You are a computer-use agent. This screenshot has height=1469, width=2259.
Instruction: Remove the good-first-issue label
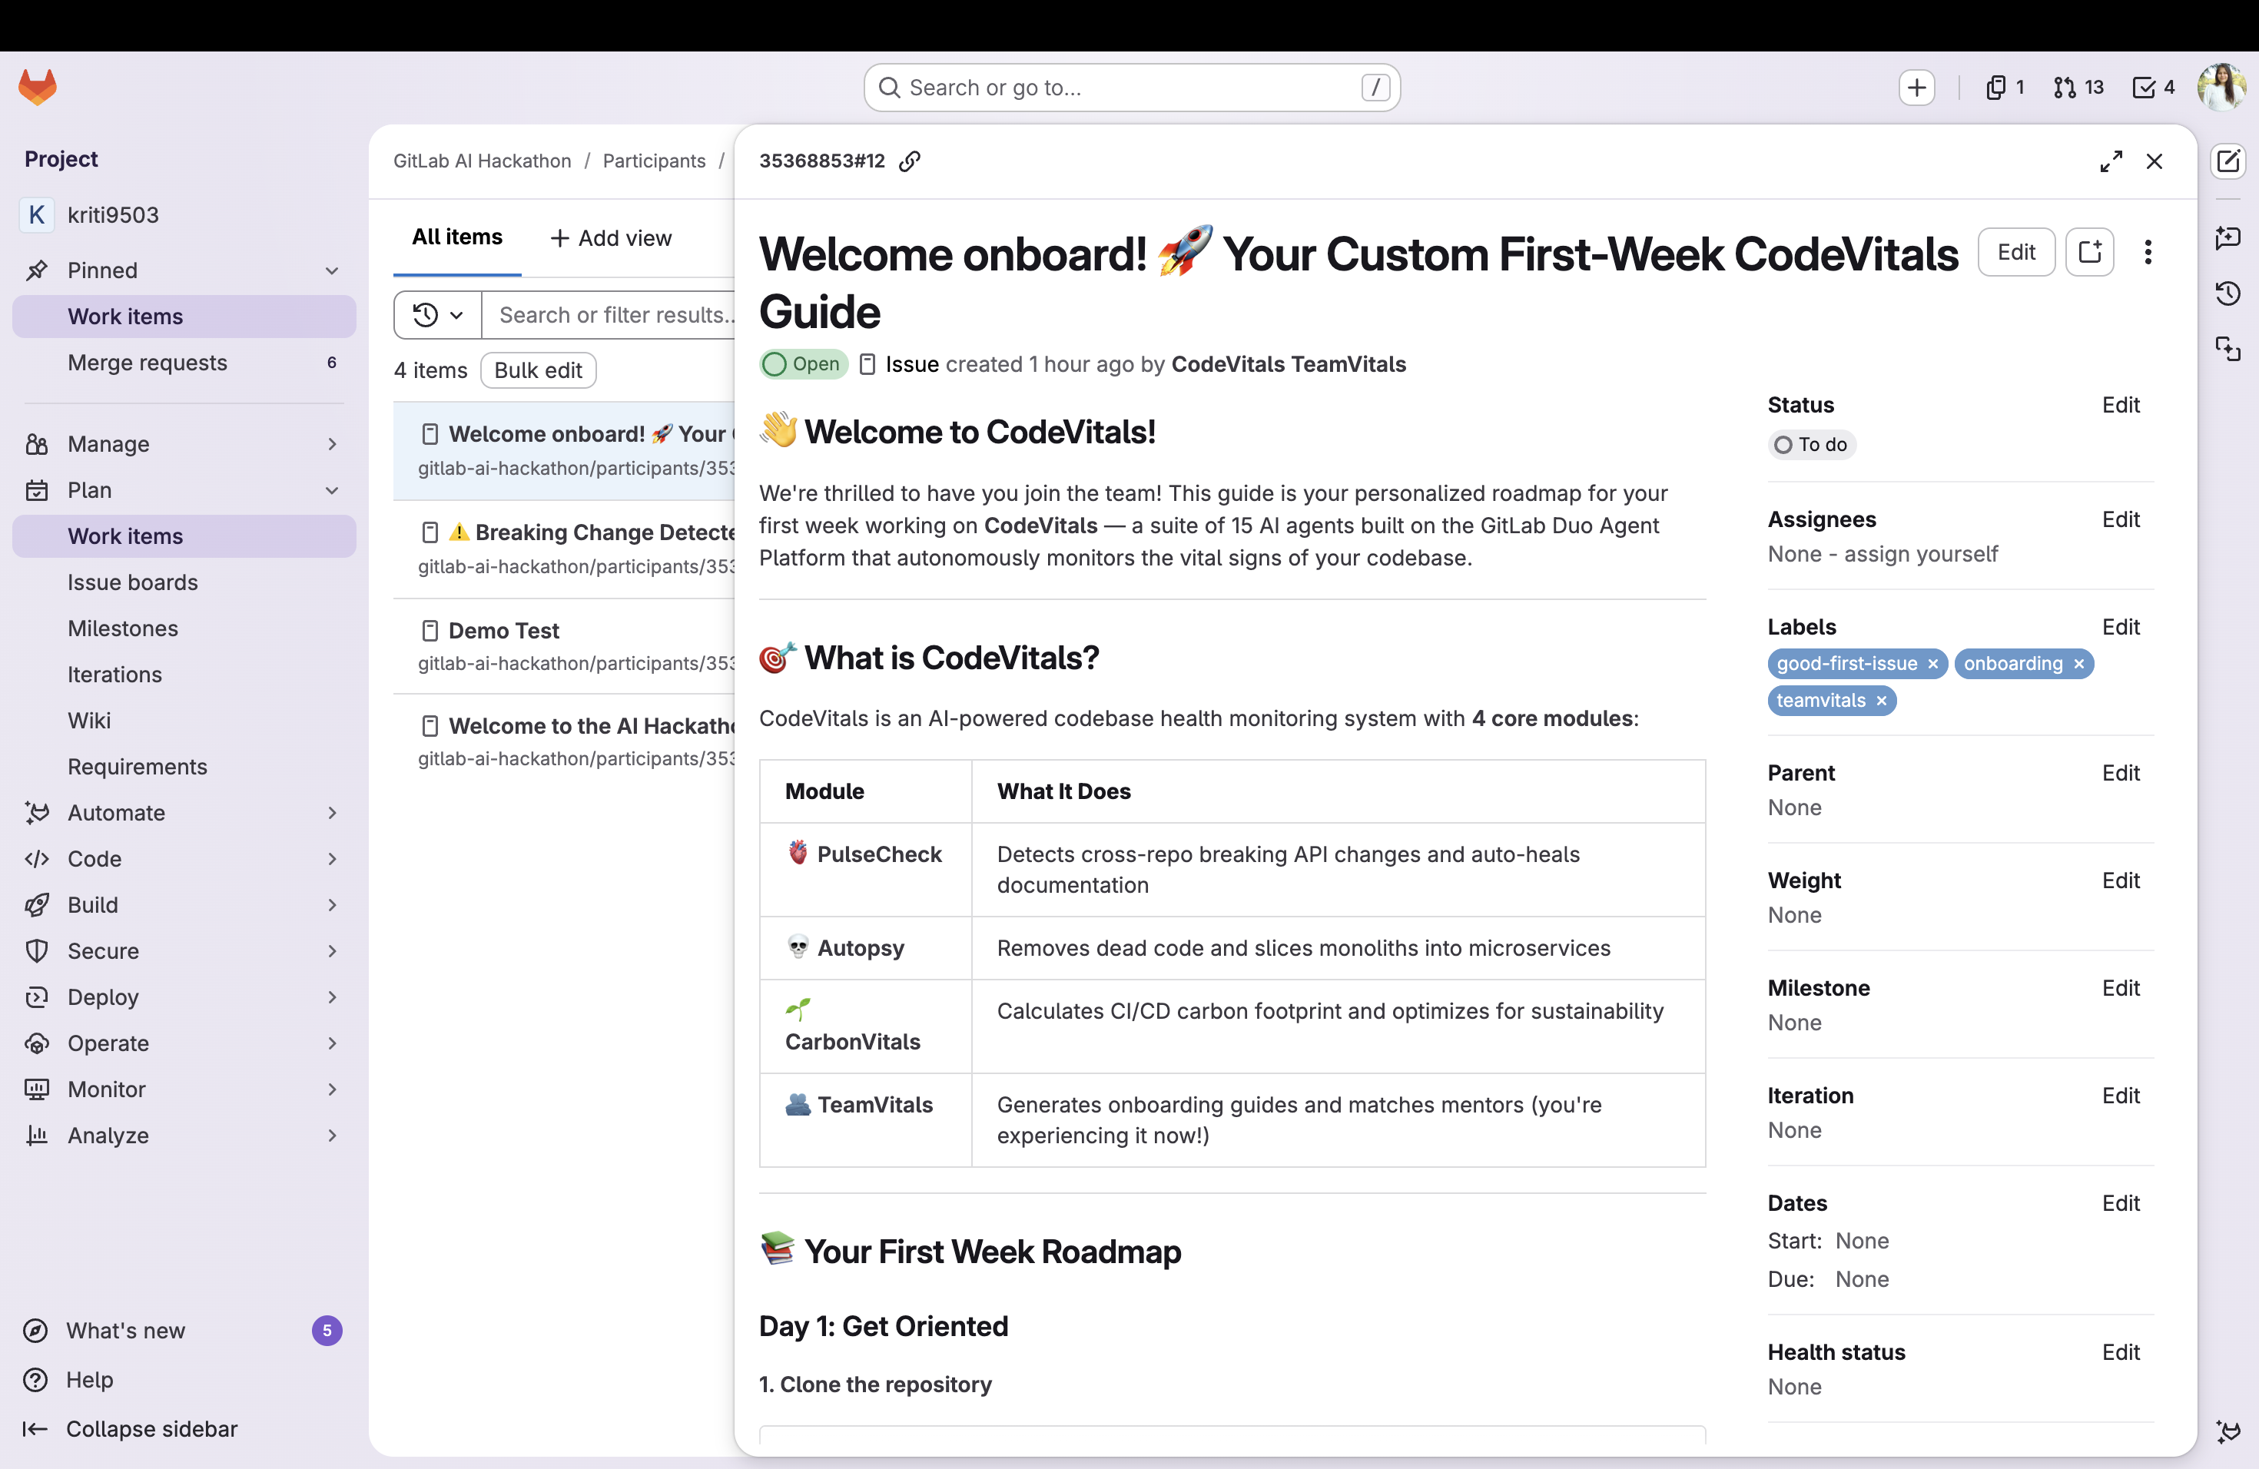(1932, 665)
